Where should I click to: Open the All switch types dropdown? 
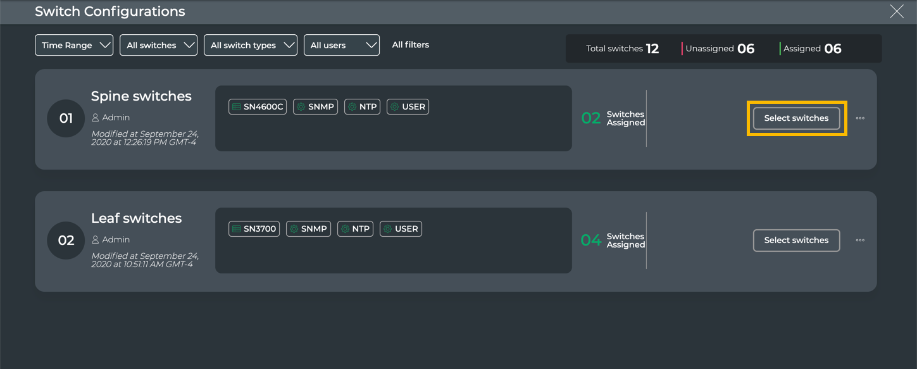(x=251, y=46)
